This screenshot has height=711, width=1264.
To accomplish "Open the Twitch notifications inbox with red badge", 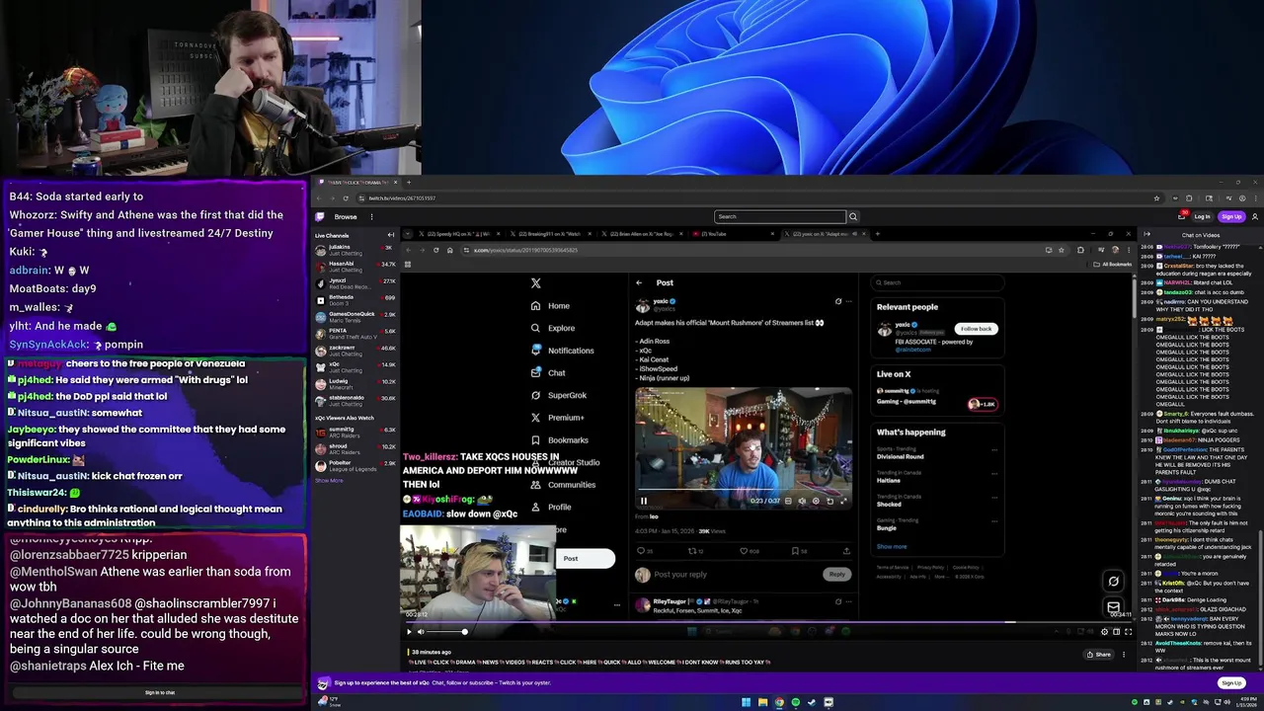I will click(x=1183, y=216).
